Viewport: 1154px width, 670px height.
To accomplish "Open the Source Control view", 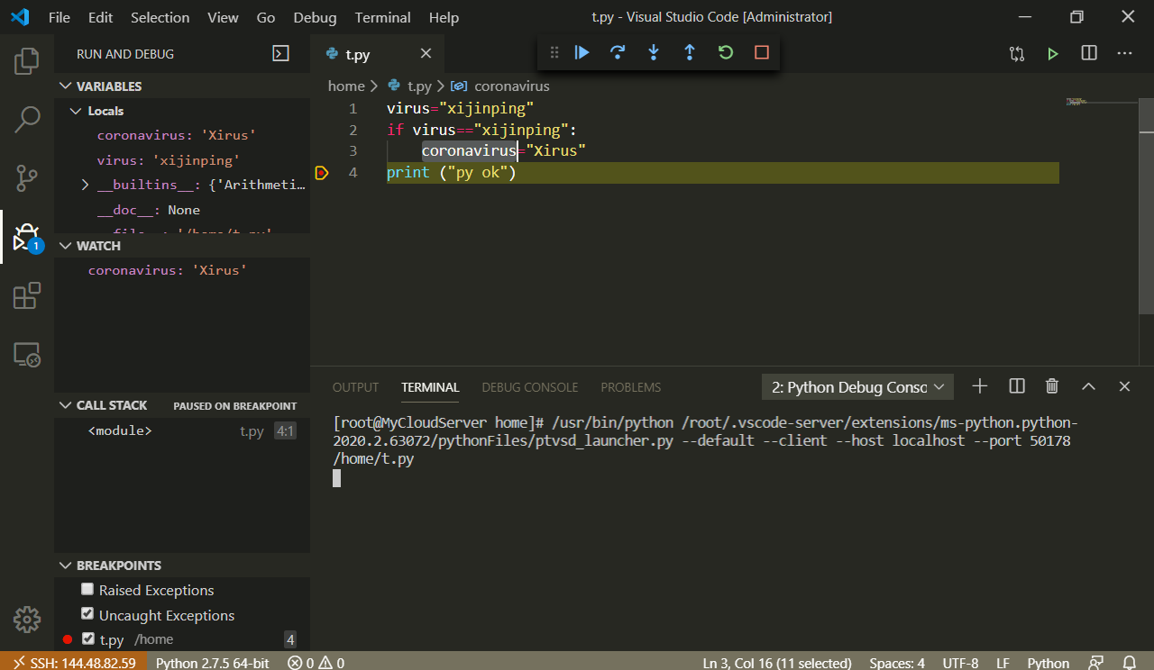I will 27,178.
